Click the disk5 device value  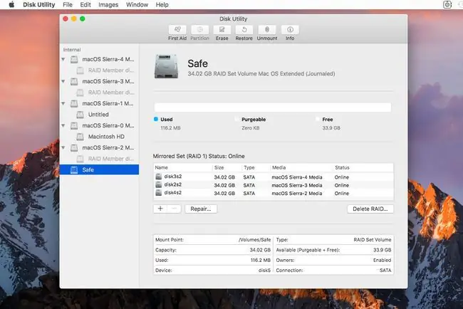pos(264,271)
